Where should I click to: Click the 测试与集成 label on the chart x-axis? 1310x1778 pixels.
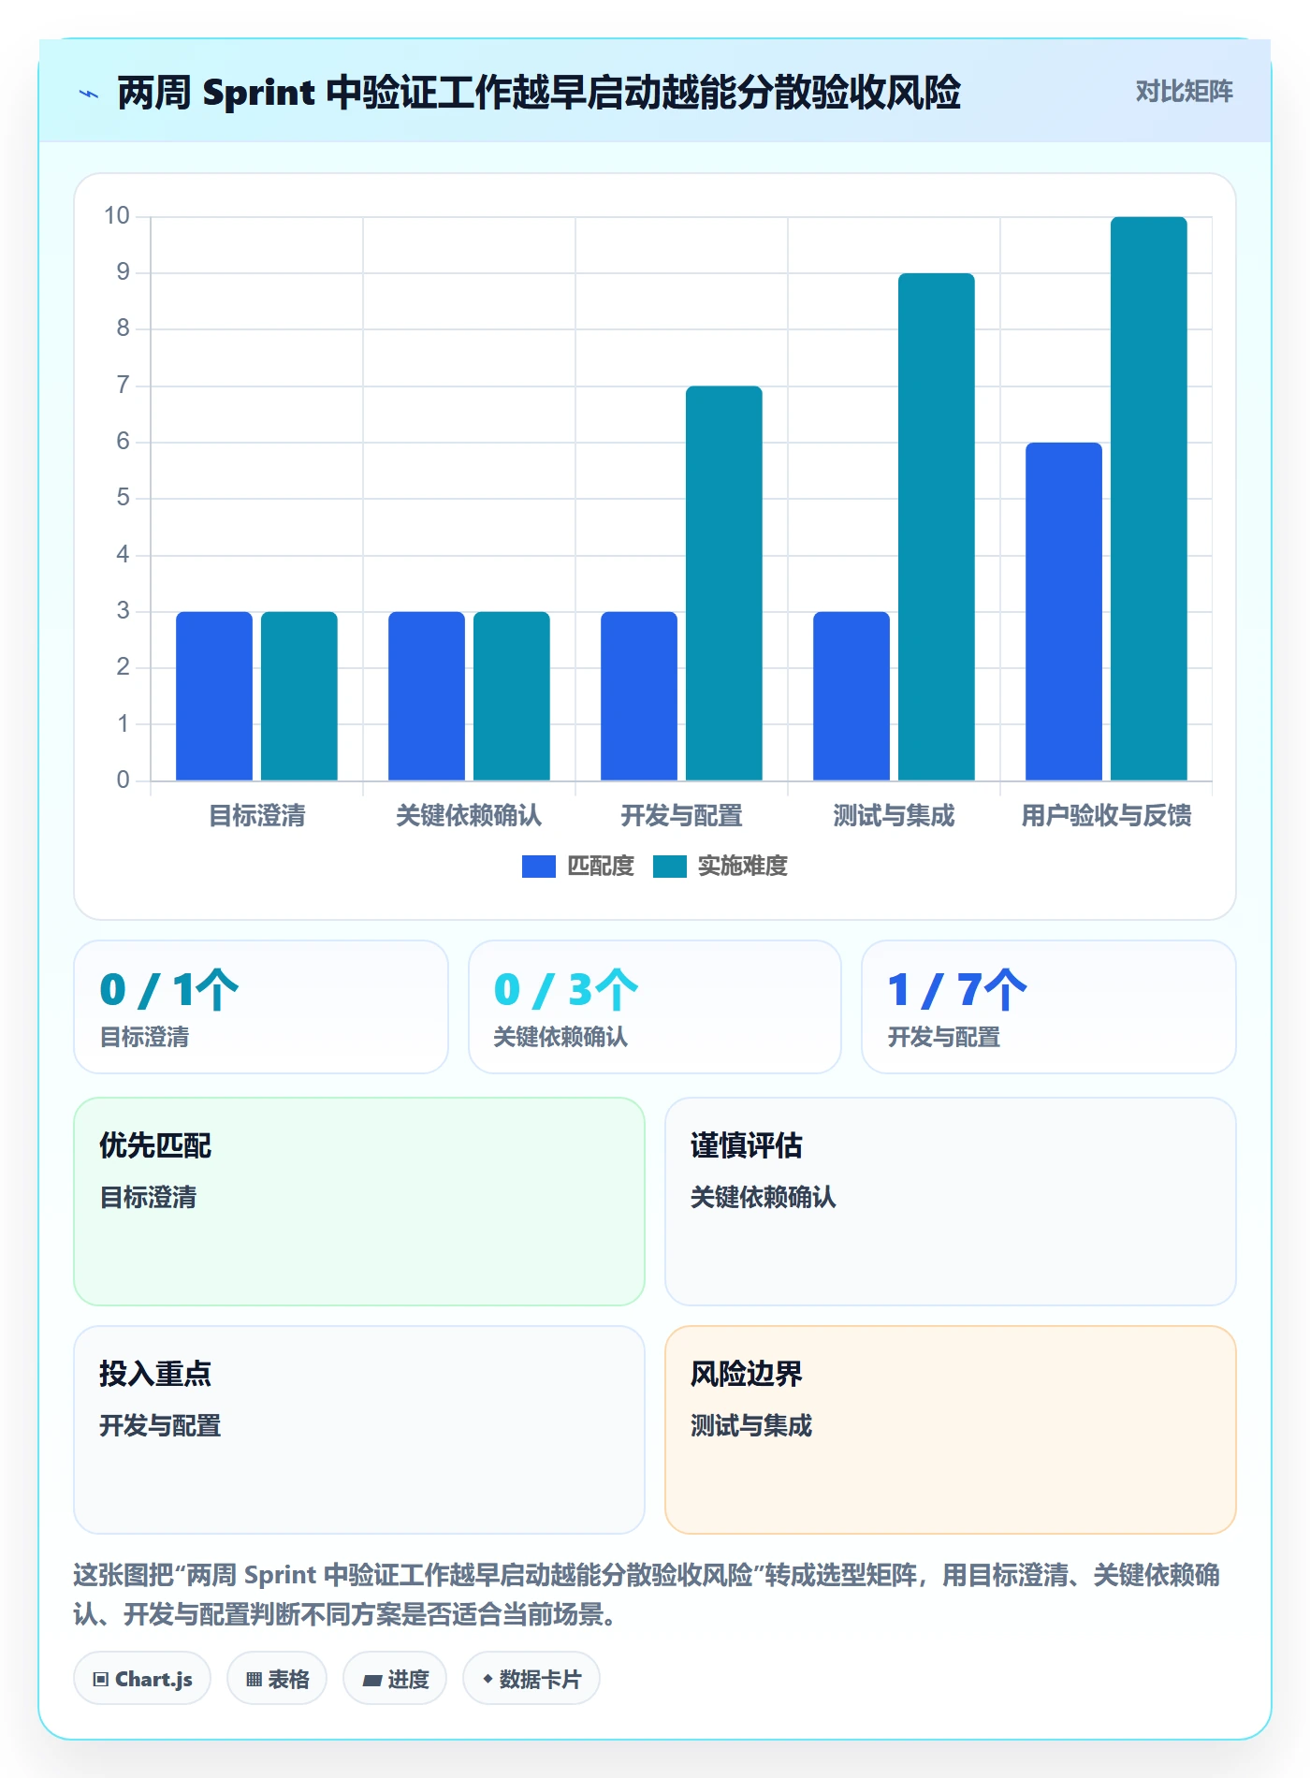point(895,816)
